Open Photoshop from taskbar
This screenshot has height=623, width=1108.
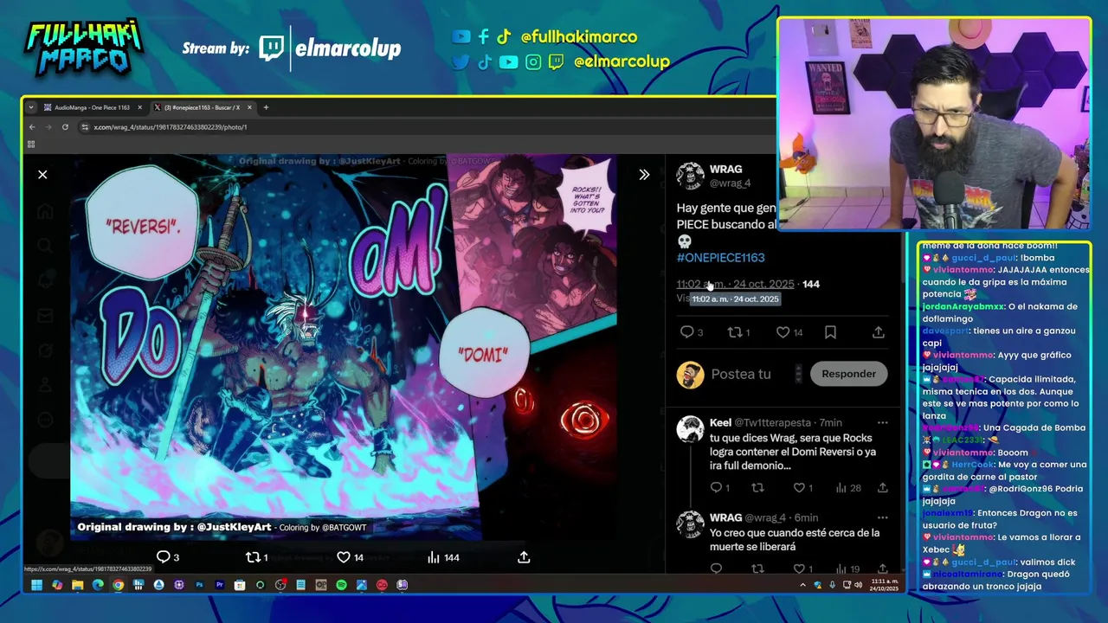[x=199, y=585]
